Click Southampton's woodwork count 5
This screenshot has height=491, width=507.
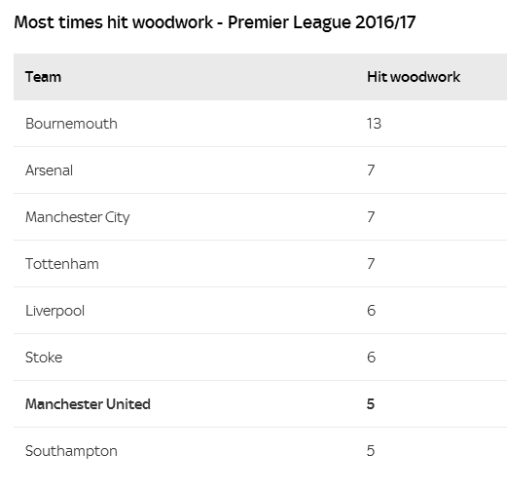pyautogui.click(x=371, y=451)
